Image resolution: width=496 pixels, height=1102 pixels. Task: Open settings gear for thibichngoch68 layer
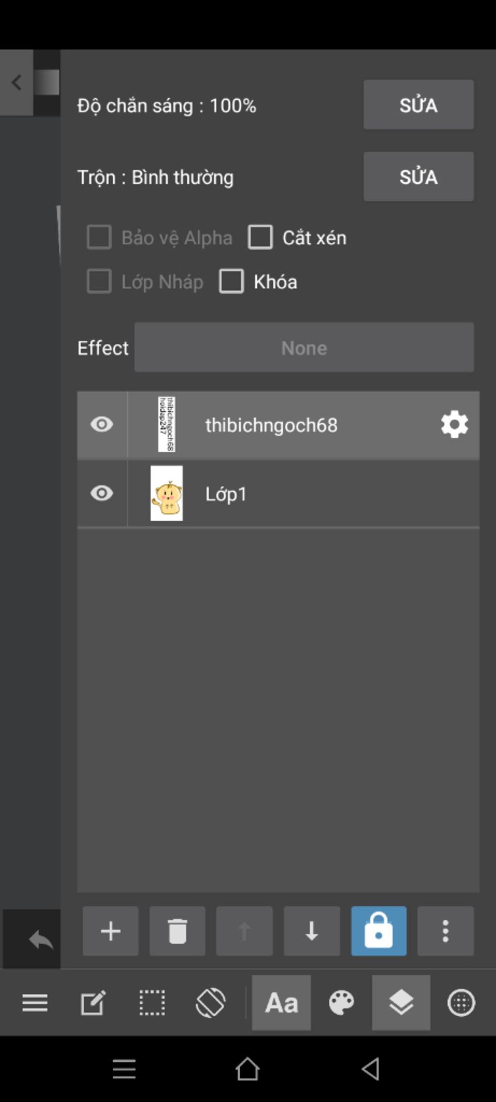click(454, 424)
